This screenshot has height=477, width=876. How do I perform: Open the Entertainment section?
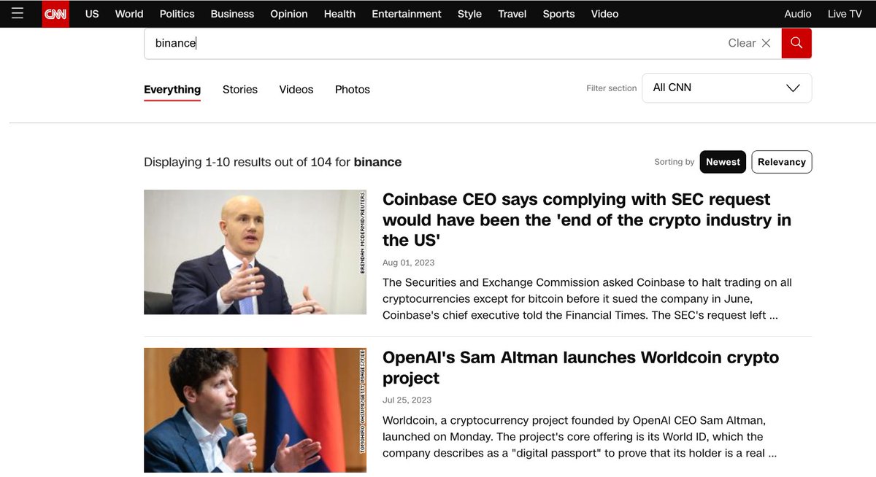point(407,14)
